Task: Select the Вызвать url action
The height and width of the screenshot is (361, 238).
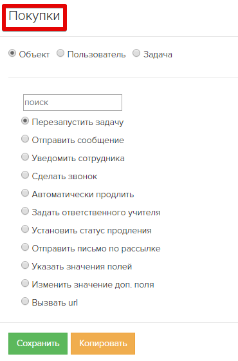Action: (x=25, y=302)
